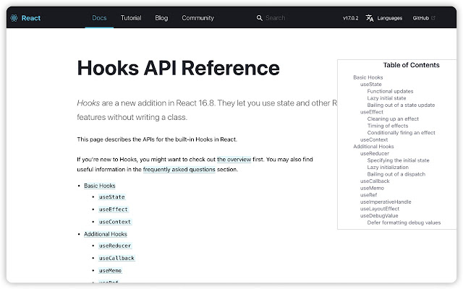This screenshot has width=463, height=289.
Task: Select Defer formatting debug values entry
Action: [404, 223]
